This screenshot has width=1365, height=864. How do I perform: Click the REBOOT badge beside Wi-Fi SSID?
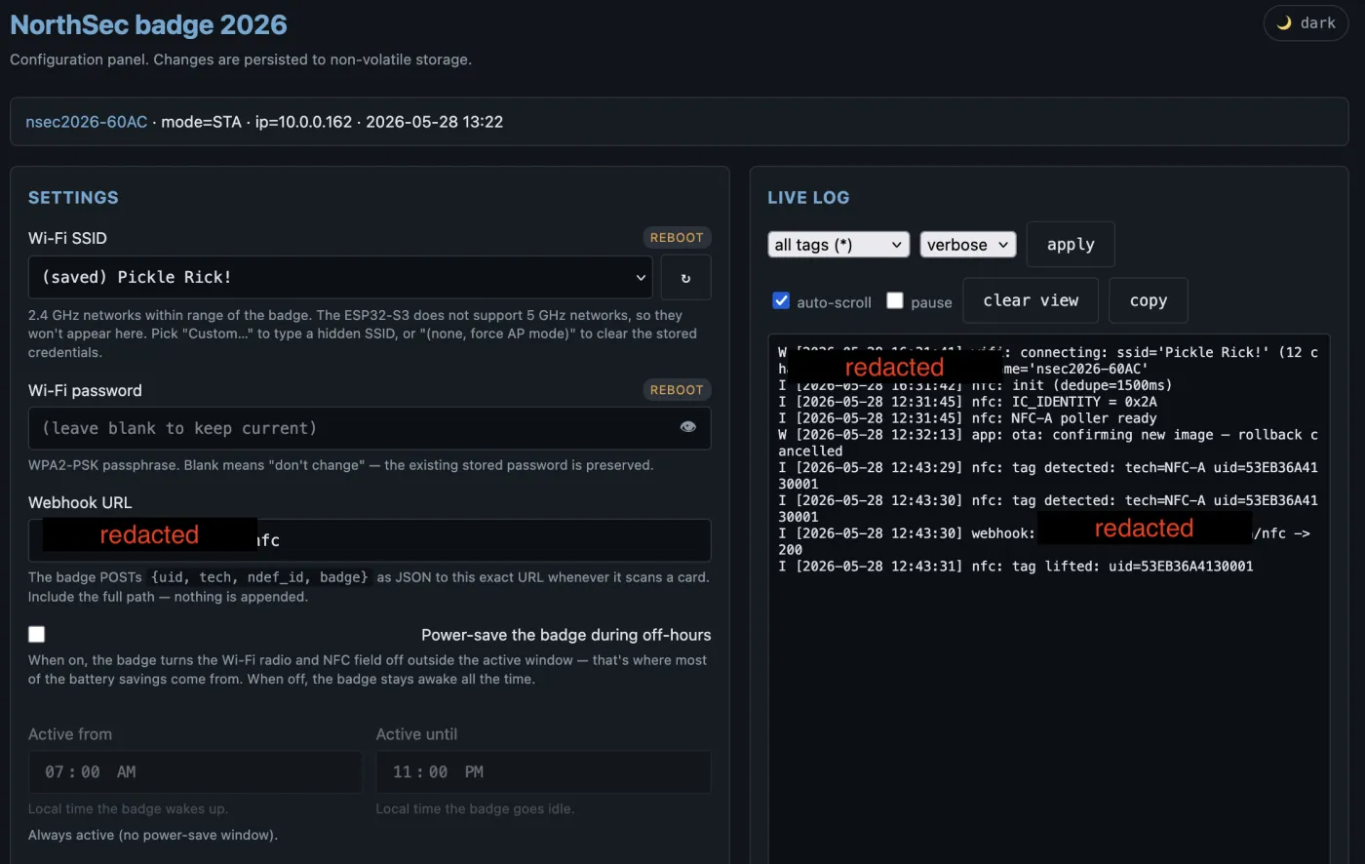pos(677,238)
